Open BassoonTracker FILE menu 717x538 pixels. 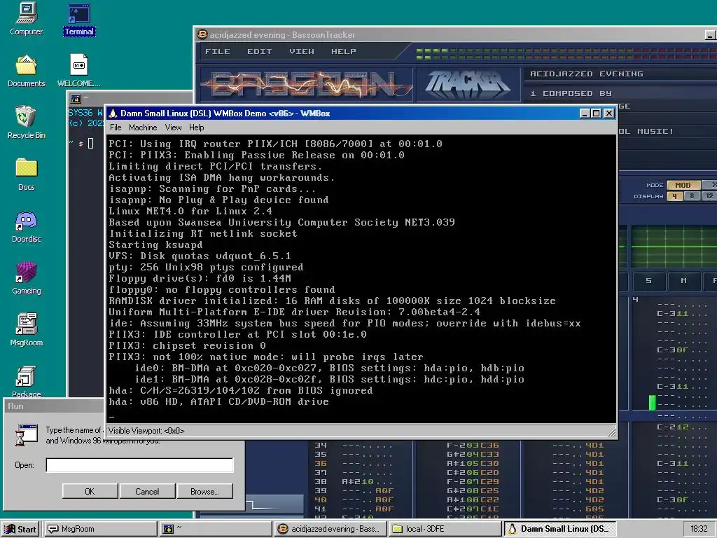click(x=217, y=52)
